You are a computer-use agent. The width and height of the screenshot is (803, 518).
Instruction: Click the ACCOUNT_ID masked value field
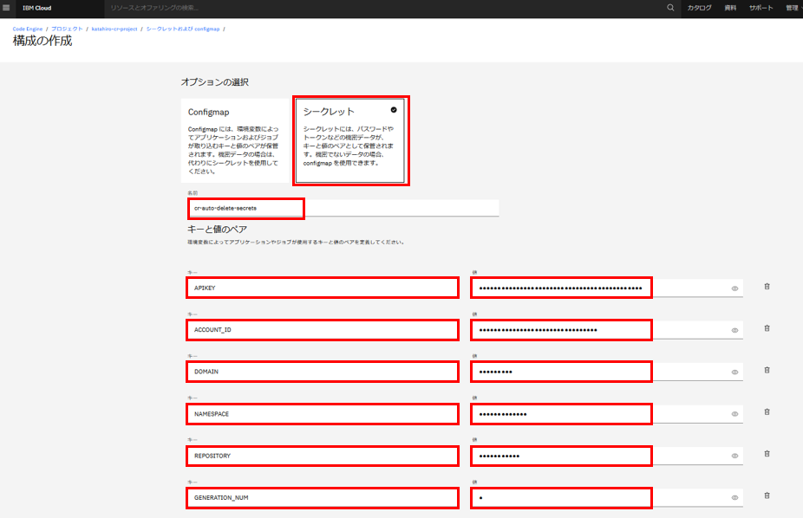tap(607, 330)
